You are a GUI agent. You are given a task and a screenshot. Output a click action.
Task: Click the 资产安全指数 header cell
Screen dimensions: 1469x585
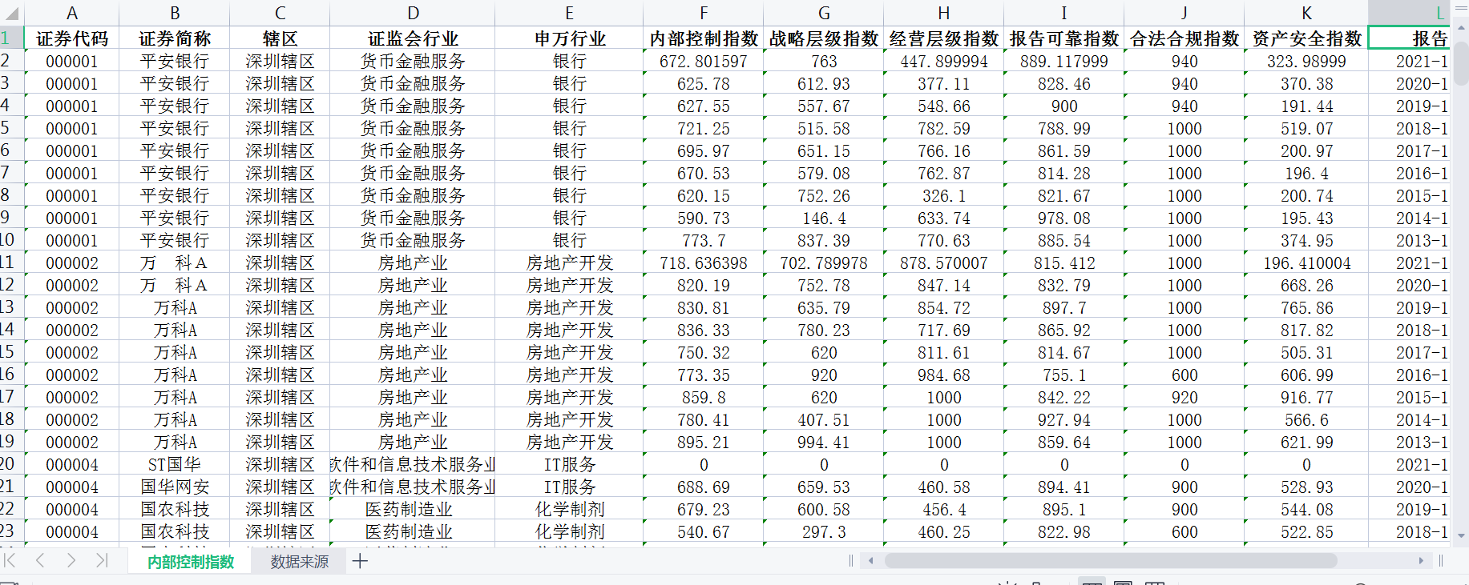coord(1306,38)
